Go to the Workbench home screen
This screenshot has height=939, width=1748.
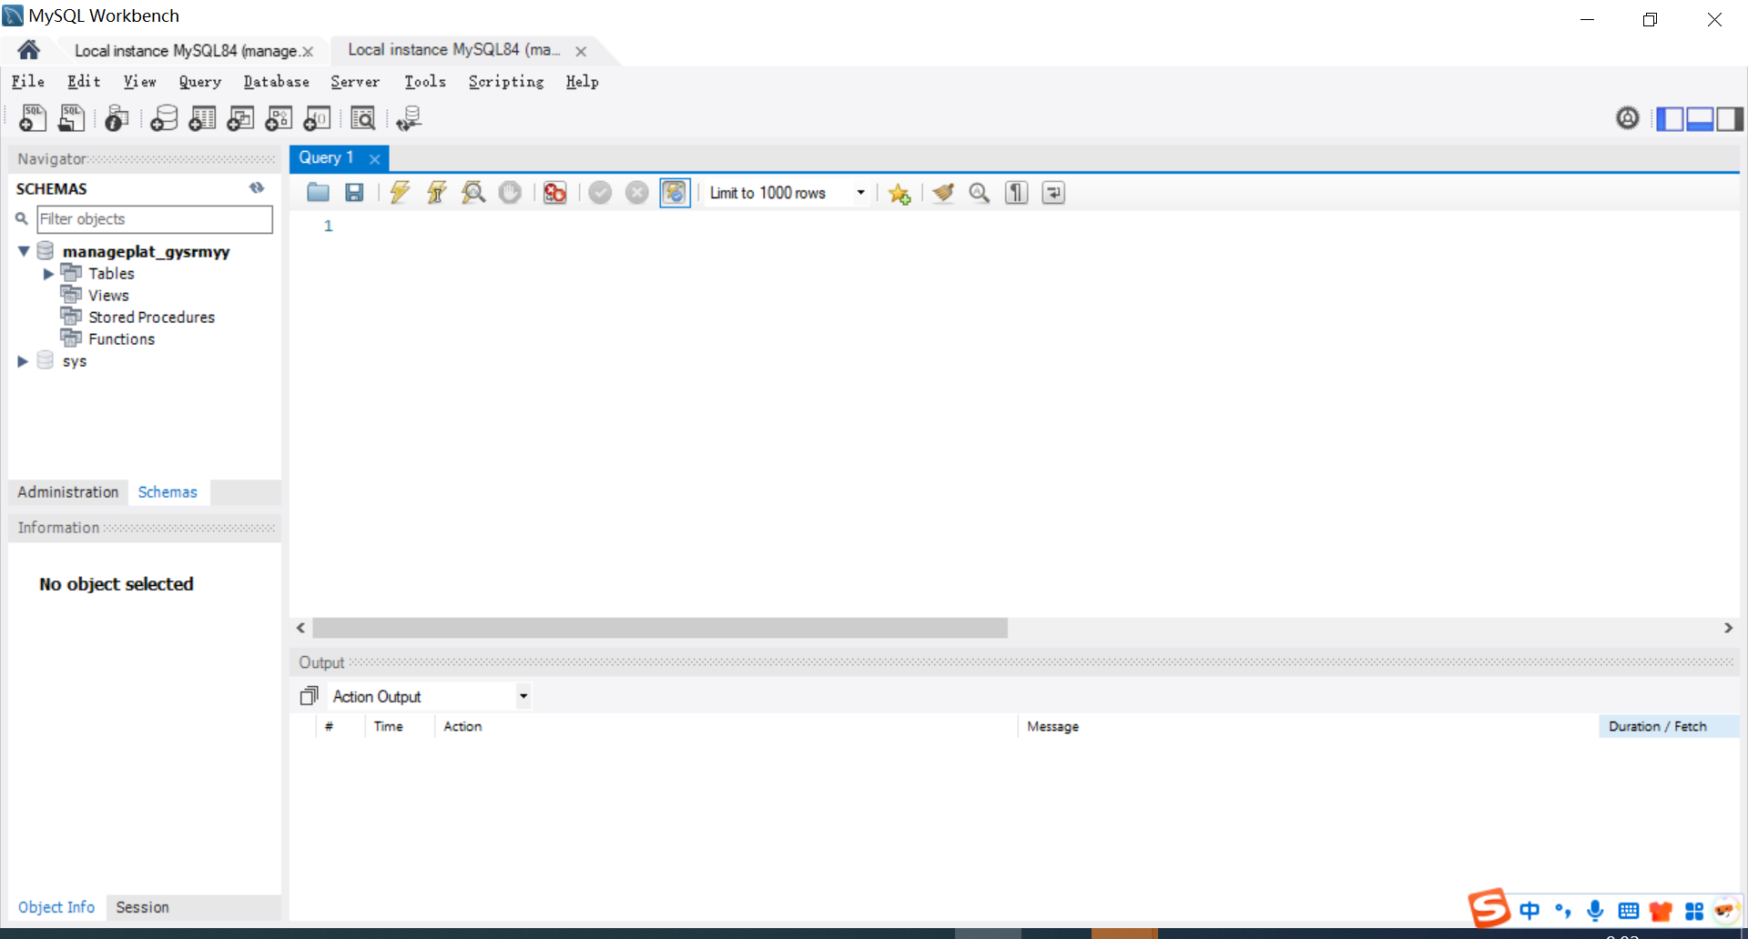tap(29, 50)
